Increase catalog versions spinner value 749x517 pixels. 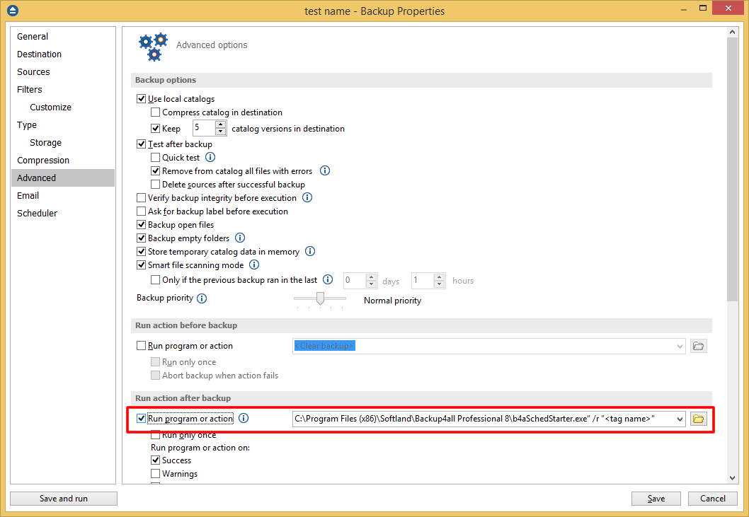click(x=221, y=124)
